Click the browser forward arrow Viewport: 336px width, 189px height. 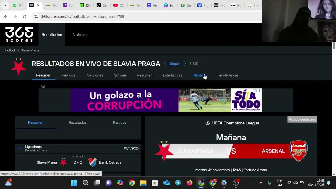click(15, 17)
